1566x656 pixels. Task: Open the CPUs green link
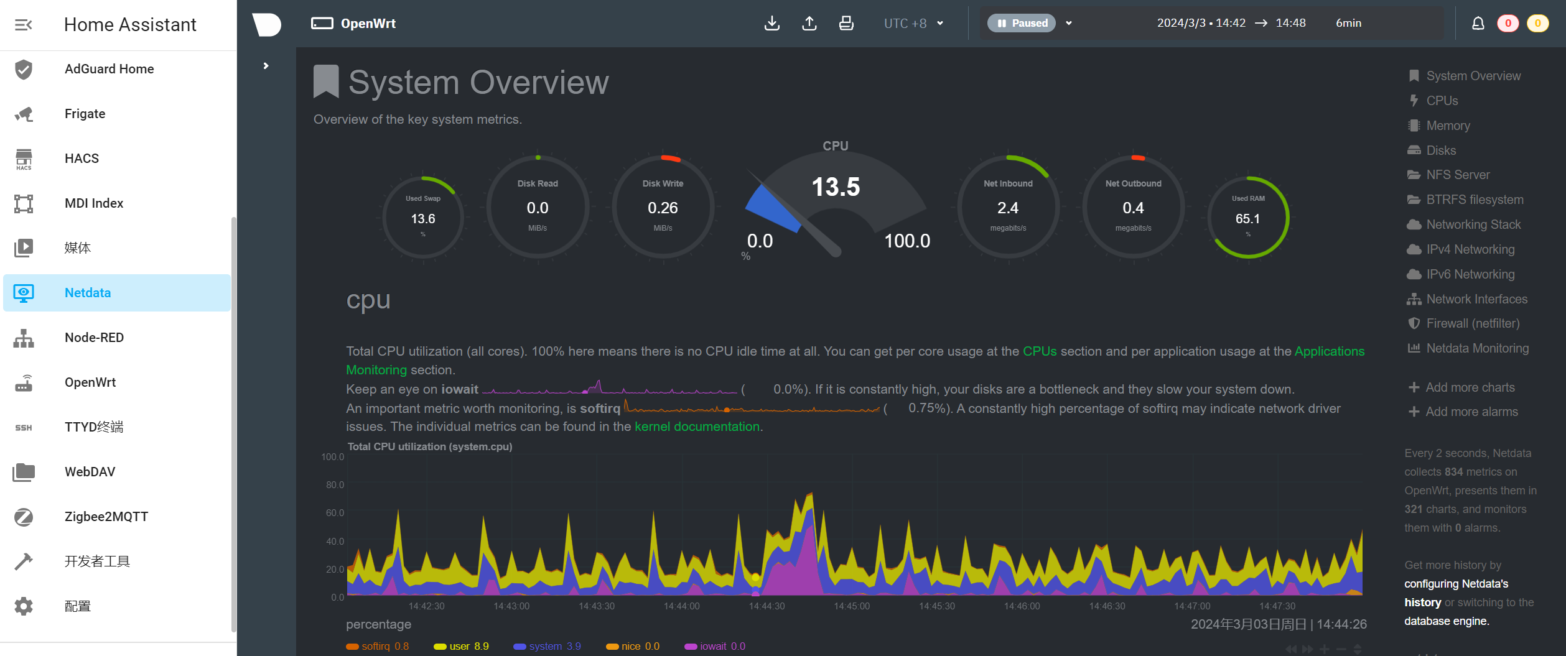click(x=1040, y=351)
